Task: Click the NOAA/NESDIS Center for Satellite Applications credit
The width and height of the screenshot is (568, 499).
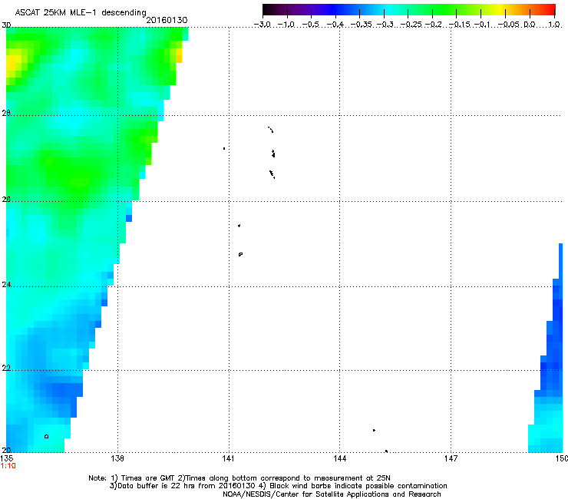Action: [x=332, y=494]
